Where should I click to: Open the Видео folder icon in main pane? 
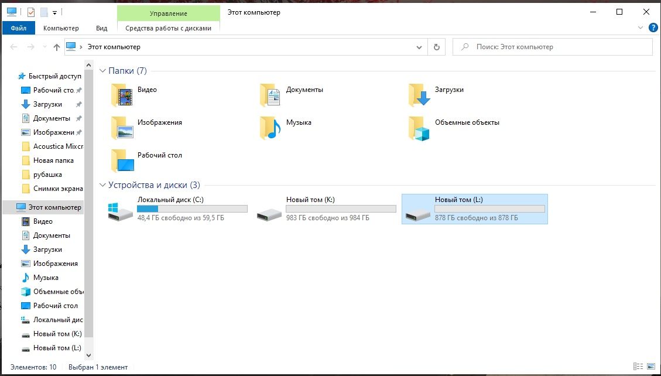[x=122, y=95]
